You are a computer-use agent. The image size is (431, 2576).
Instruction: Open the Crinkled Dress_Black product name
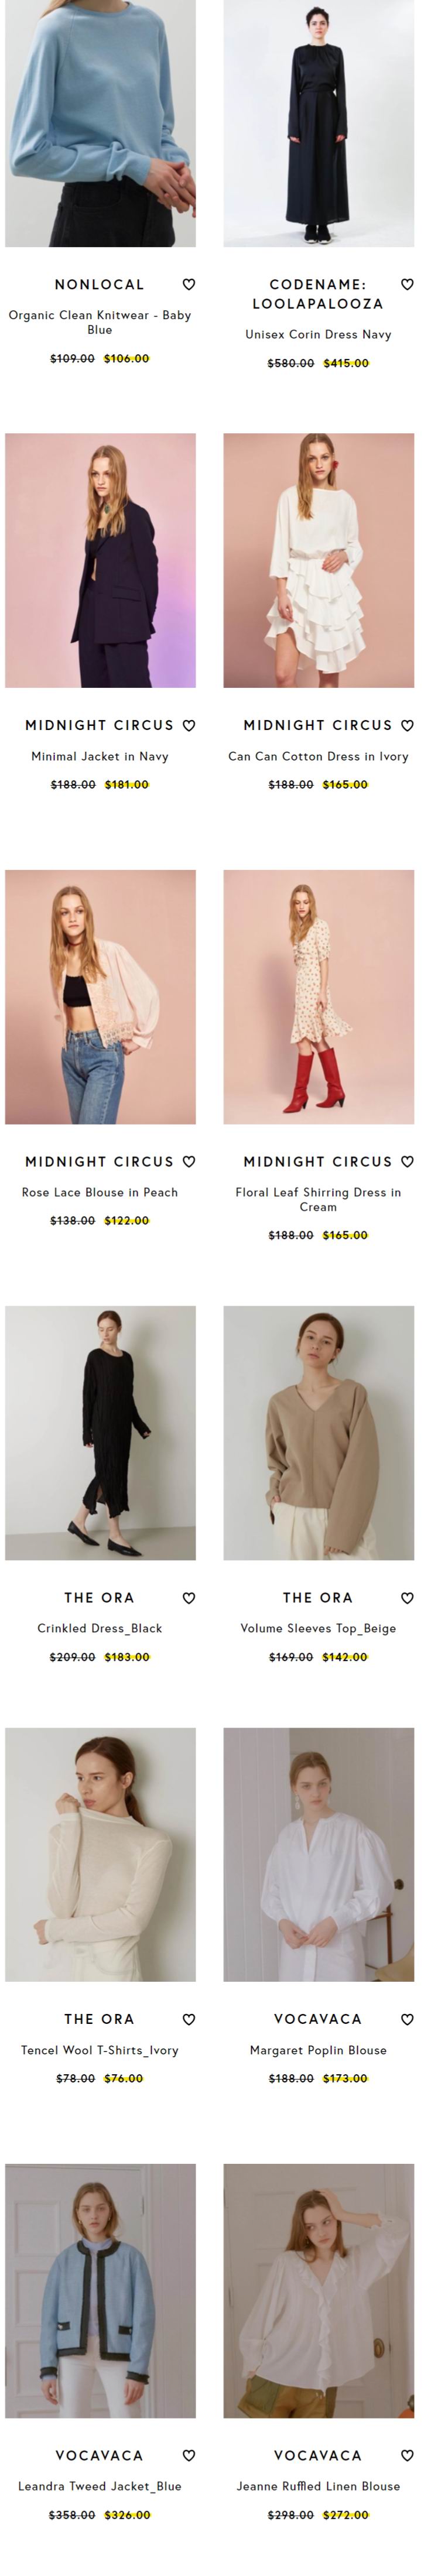(x=100, y=1628)
